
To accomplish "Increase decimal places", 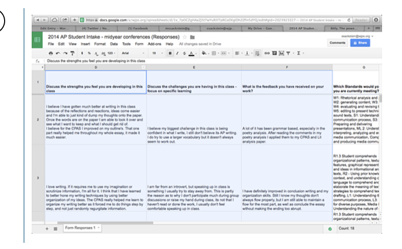I will point(103,53).
